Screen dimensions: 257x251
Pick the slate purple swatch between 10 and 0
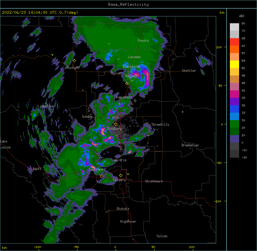234,139
